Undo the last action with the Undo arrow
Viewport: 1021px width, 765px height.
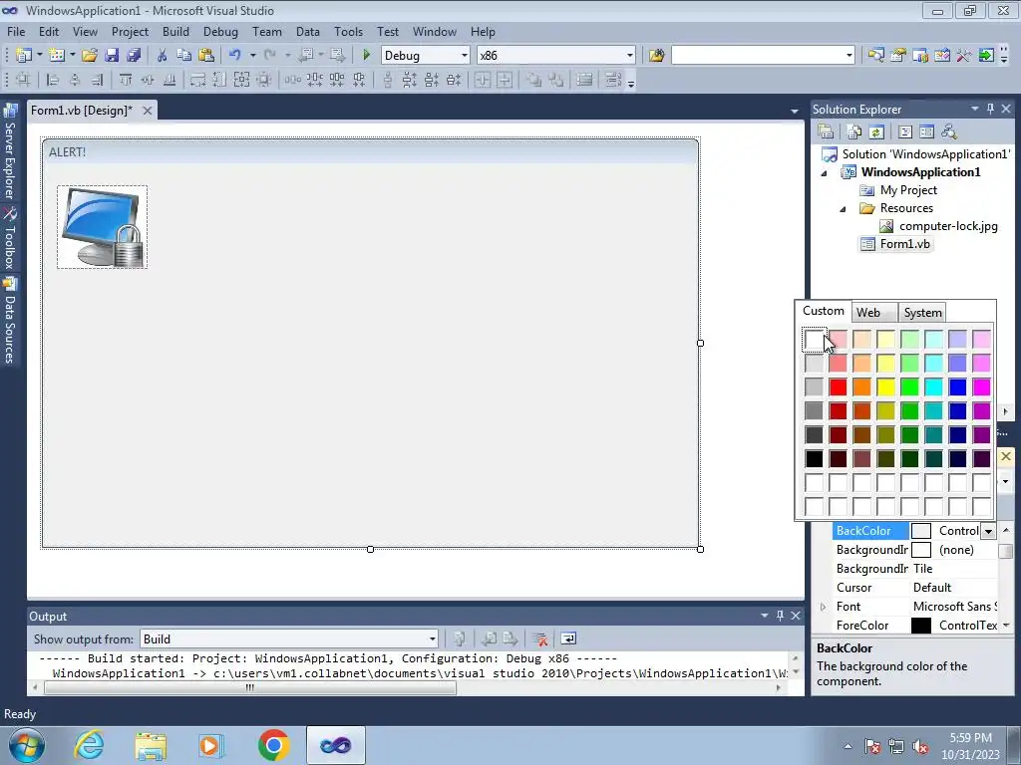click(235, 56)
